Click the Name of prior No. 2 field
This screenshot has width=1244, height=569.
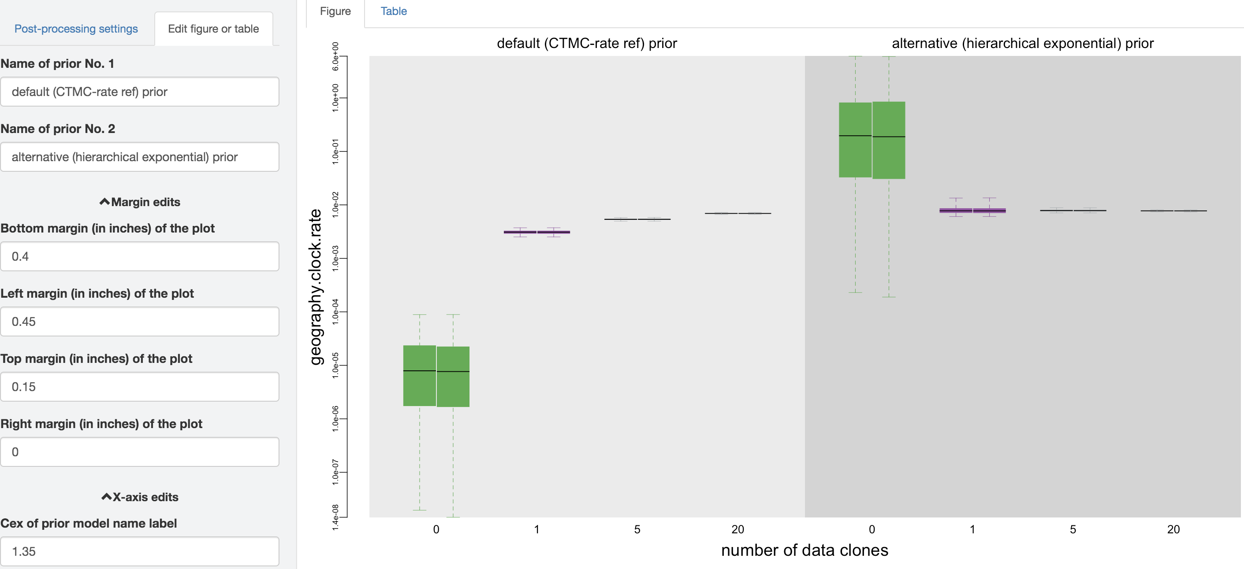coord(140,157)
